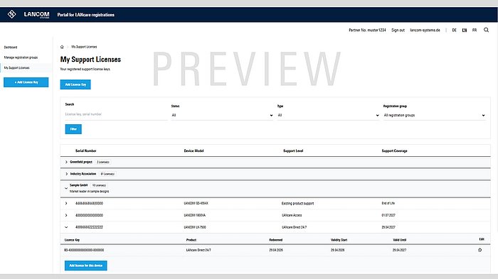This screenshot has height=279, width=498.
Task: Switch language to EN
Action: pyautogui.click(x=465, y=30)
